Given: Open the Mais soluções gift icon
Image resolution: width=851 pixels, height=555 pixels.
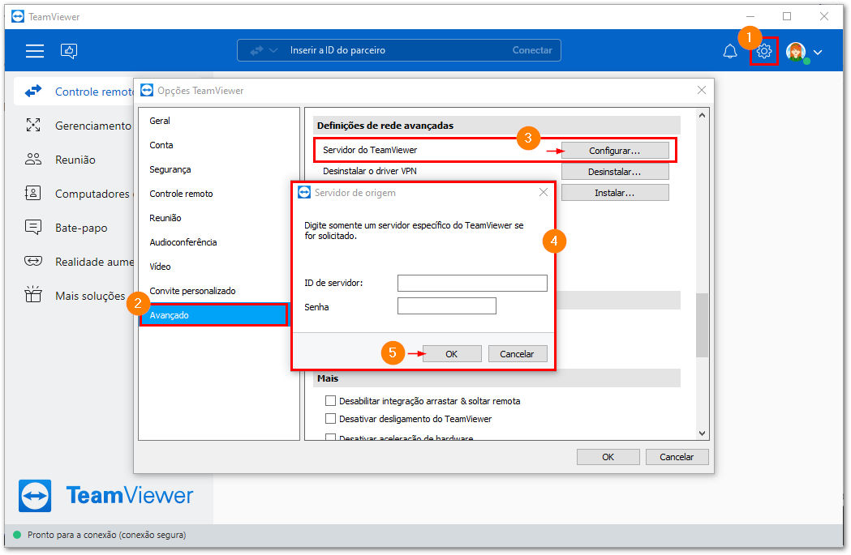Looking at the screenshot, I should 33,294.
